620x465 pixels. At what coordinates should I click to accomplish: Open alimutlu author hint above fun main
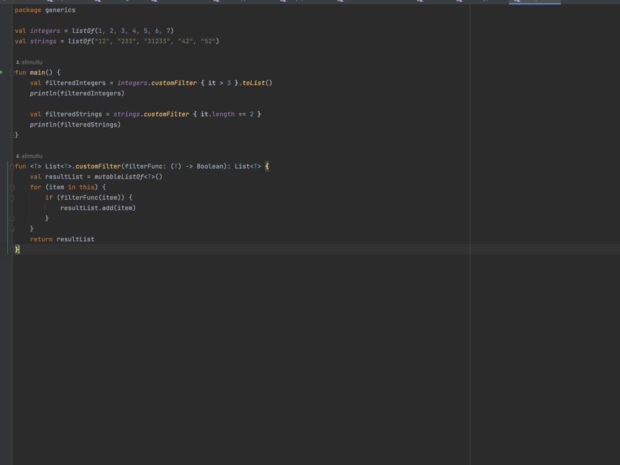tap(32, 62)
